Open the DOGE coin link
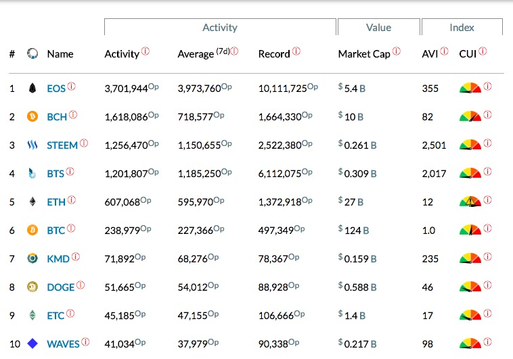The width and height of the screenshot is (513, 359). pyautogui.click(x=61, y=287)
